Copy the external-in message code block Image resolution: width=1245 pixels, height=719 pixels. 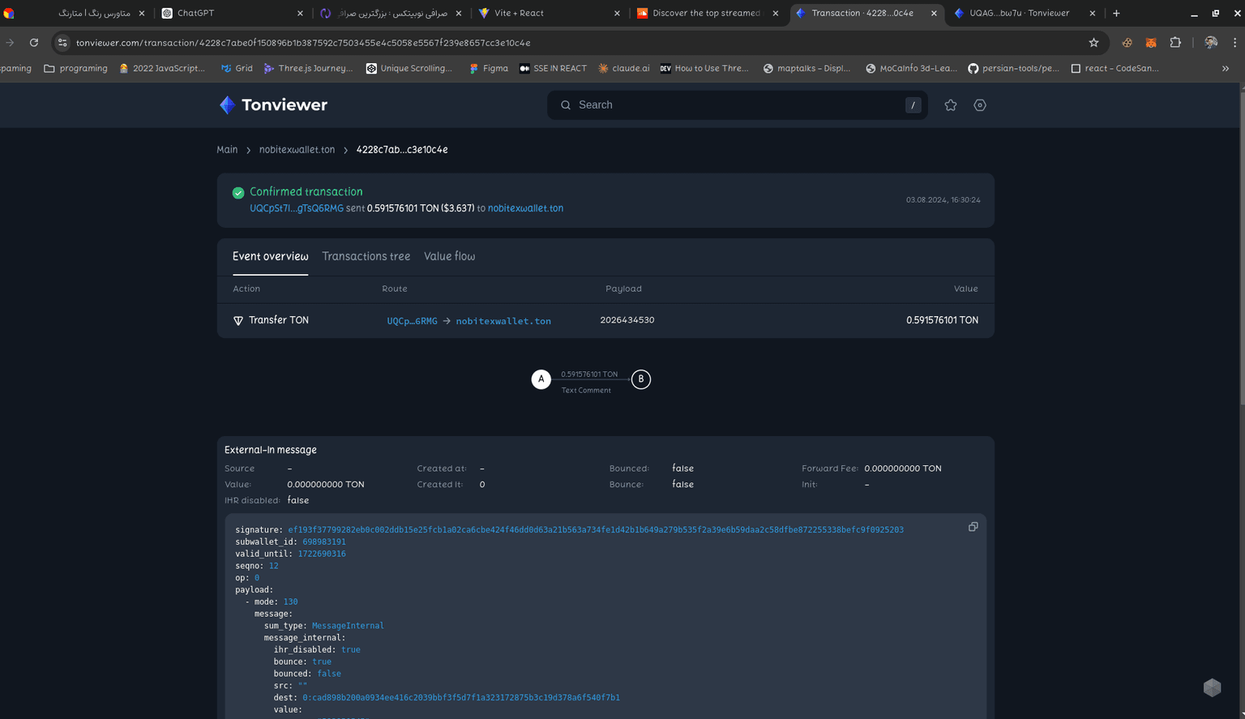pyautogui.click(x=973, y=527)
